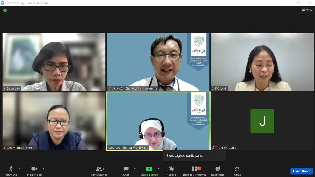Expand the video options arrow beside Stop Video
The width and height of the screenshot is (315, 177).
[44, 169]
